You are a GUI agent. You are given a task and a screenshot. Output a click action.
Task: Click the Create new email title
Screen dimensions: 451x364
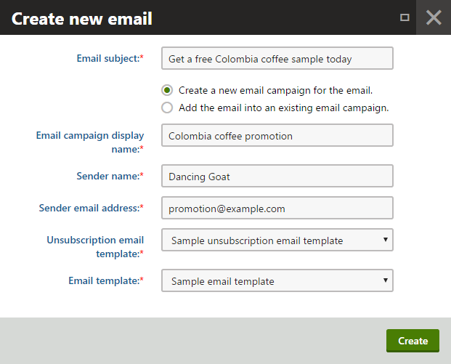(x=81, y=19)
